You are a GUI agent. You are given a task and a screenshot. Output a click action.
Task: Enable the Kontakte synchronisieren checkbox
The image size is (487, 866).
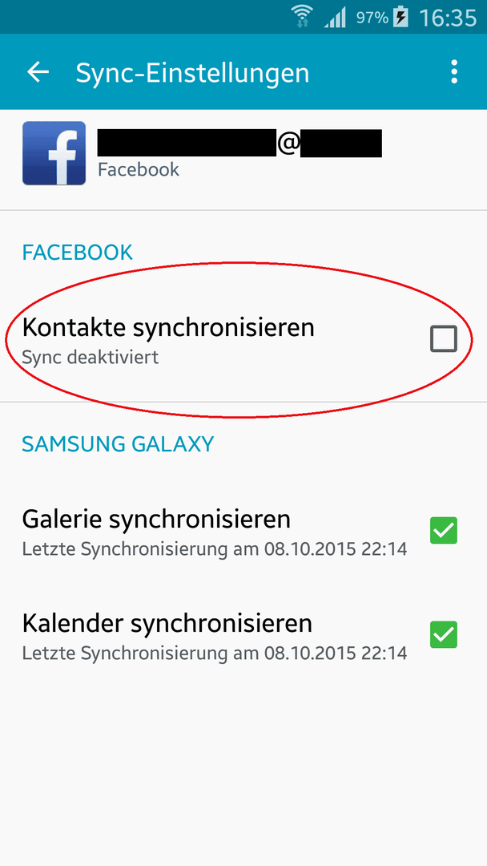pyautogui.click(x=444, y=338)
